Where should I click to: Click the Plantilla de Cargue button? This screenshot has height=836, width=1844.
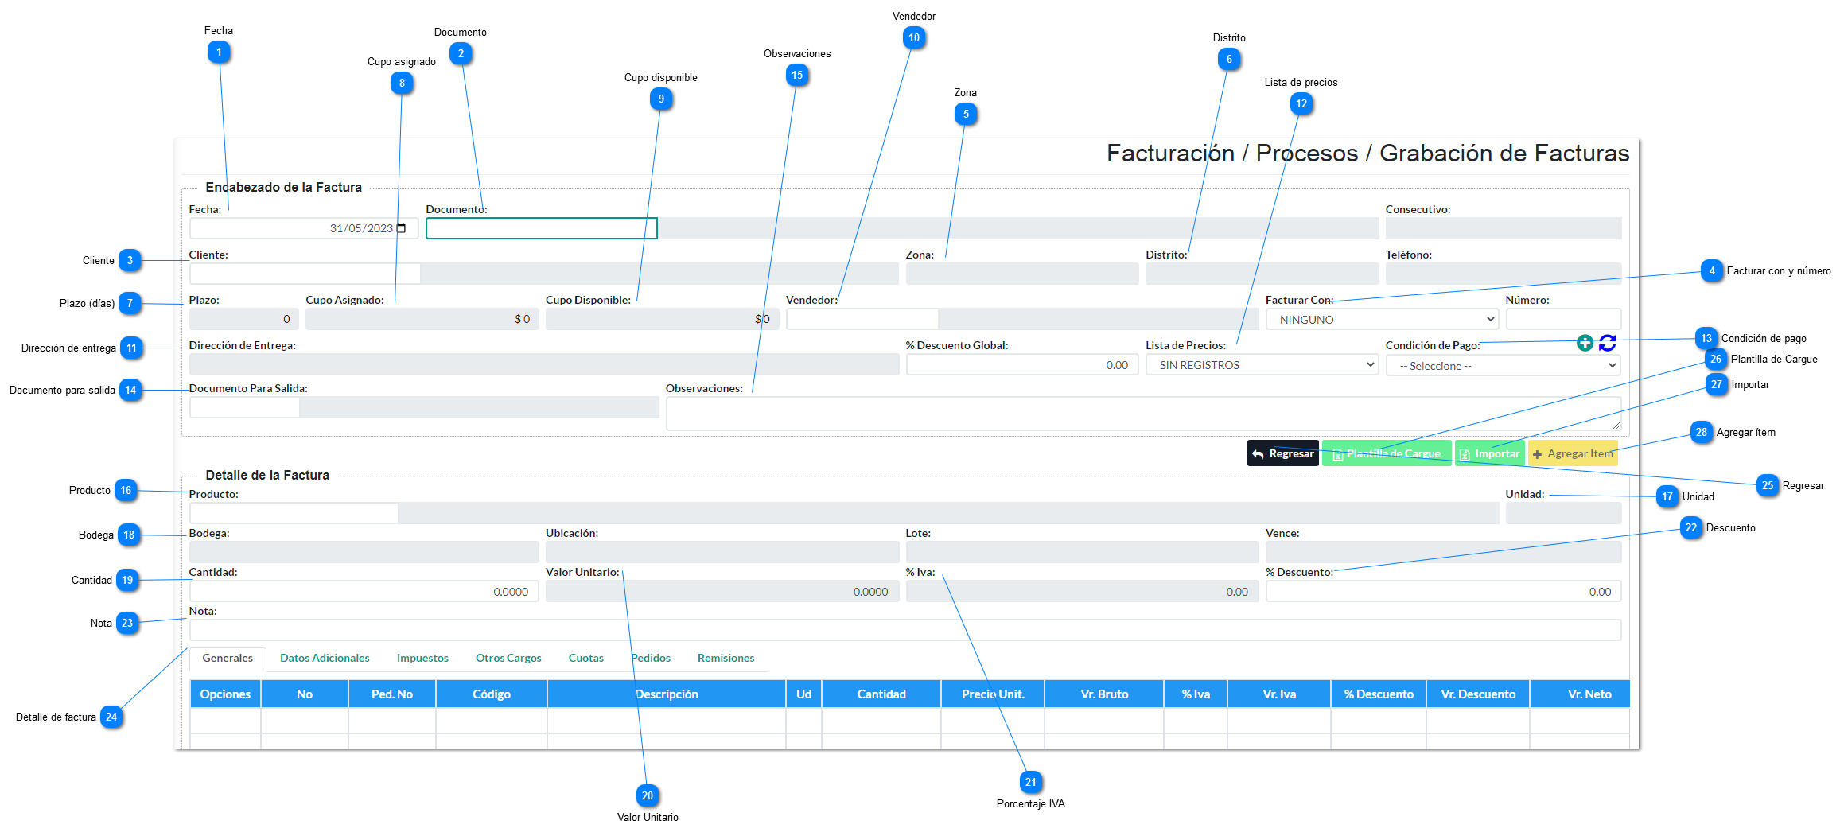pos(1387,453)
